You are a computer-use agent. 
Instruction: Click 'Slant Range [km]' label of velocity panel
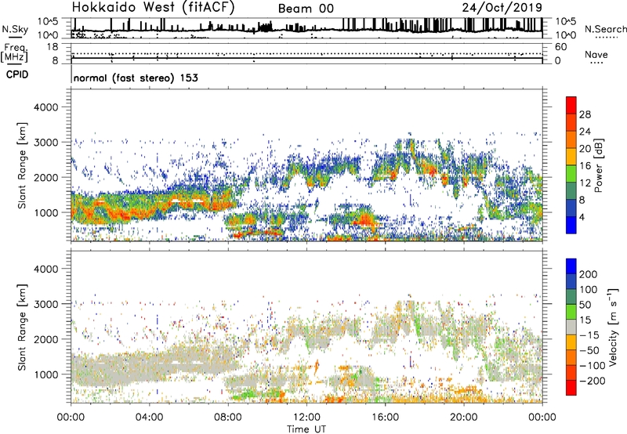point(22,327)
